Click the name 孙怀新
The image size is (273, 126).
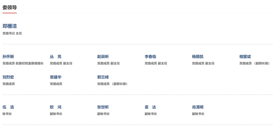8,57
